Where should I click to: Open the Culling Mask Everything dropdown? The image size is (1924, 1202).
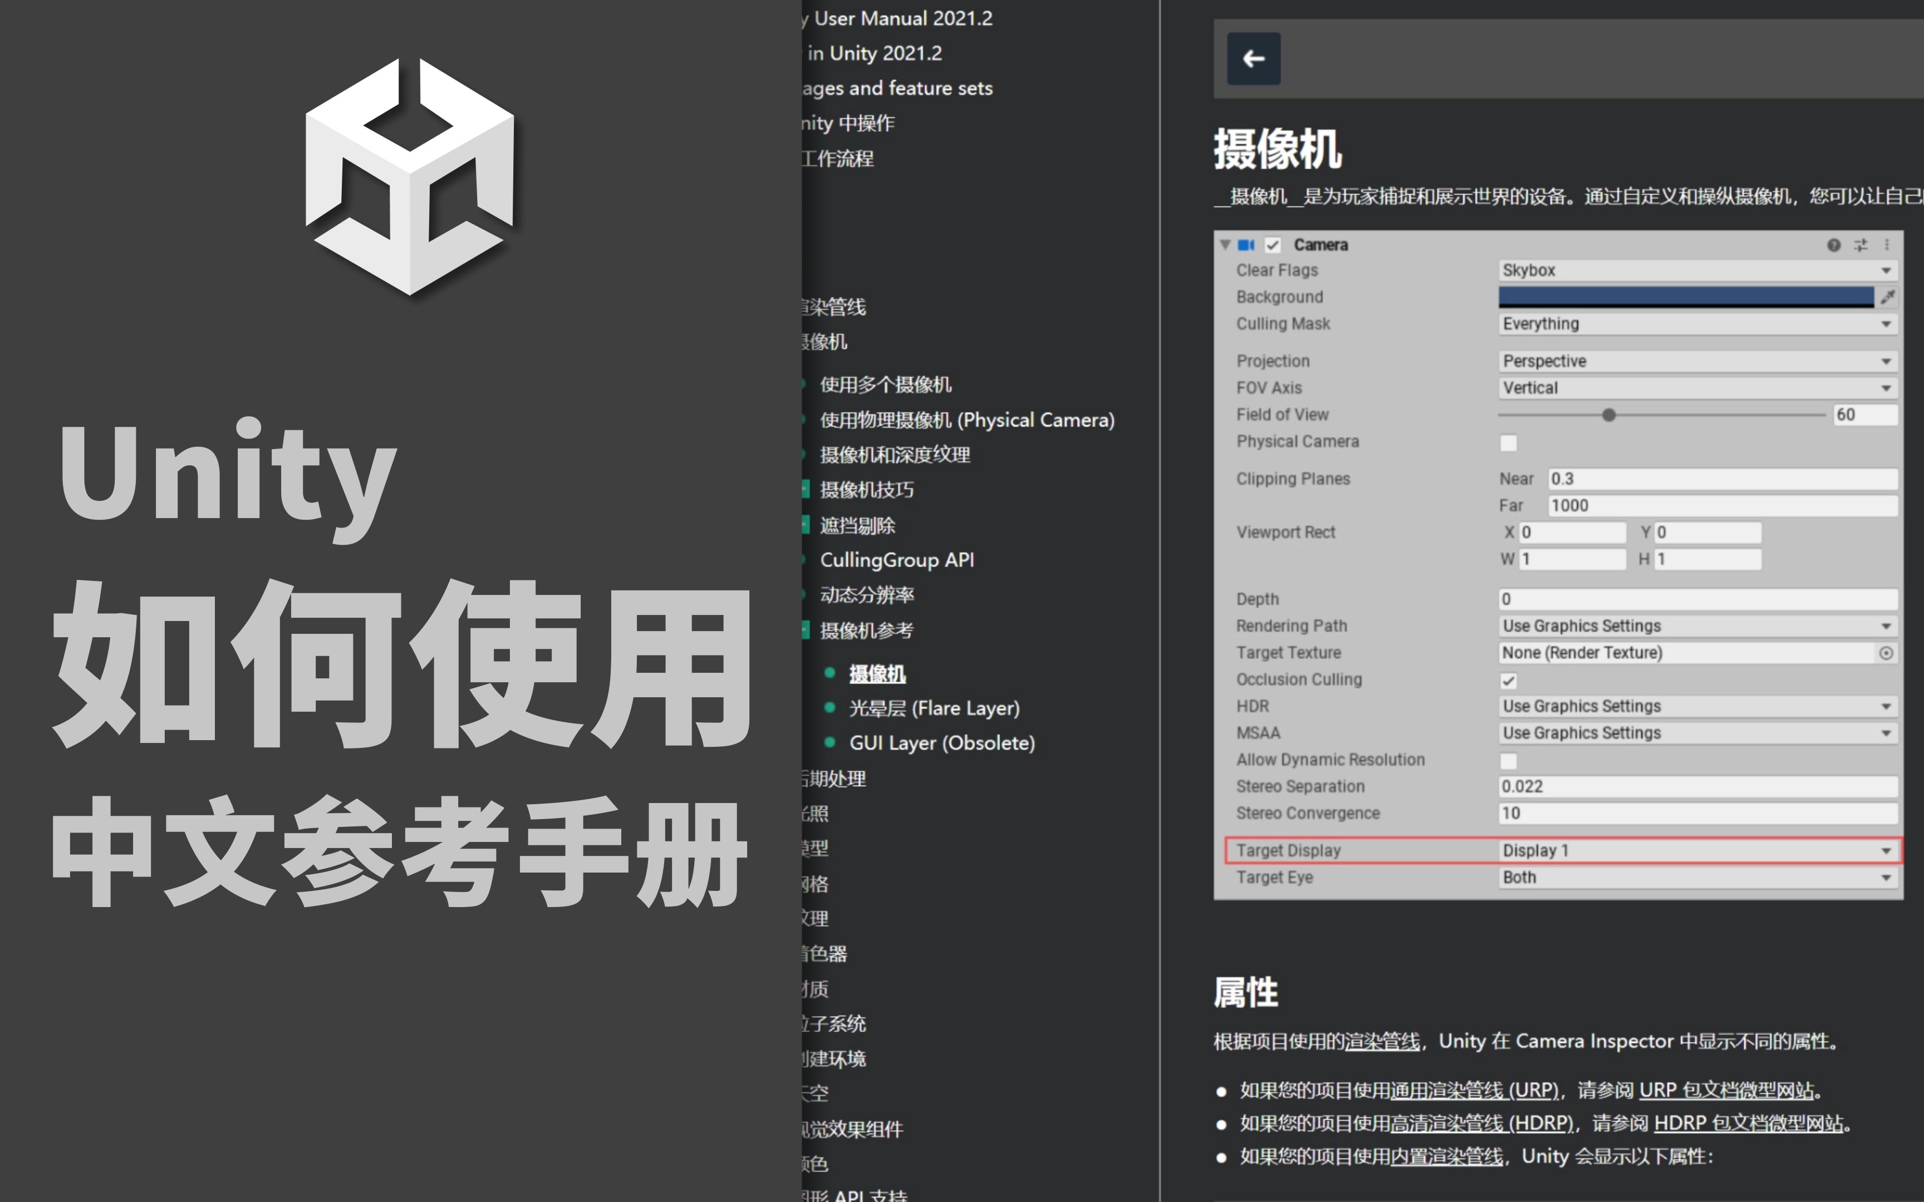click(1697, 323)
